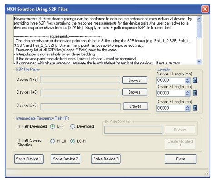Click description scrollbar up arrow
This screenshot has width=215, height=180.
(199, 19)
